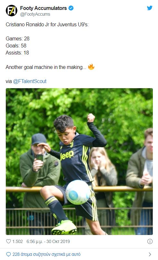
Task: Click 'Another goal machine in the making' text
Action: [x=46, y=67]
